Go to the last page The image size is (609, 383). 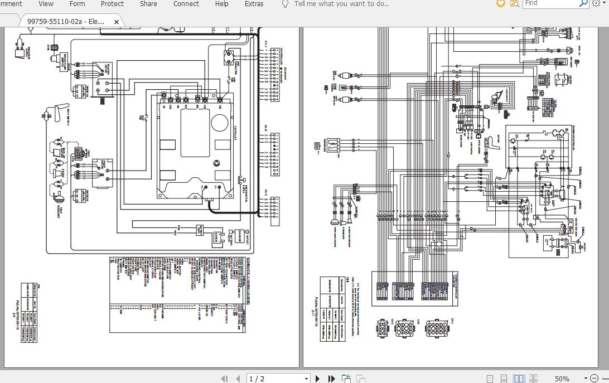331,379
